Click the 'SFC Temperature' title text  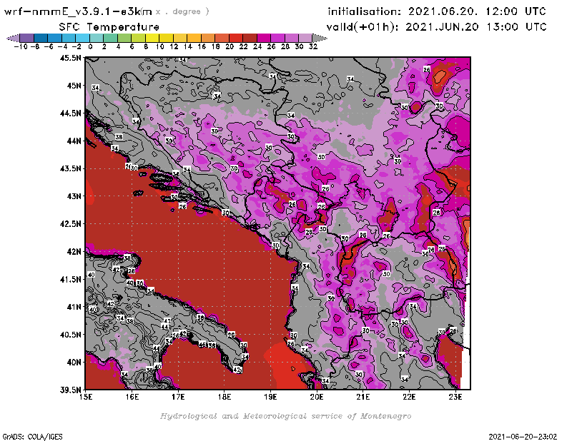(x=109, y=27)
